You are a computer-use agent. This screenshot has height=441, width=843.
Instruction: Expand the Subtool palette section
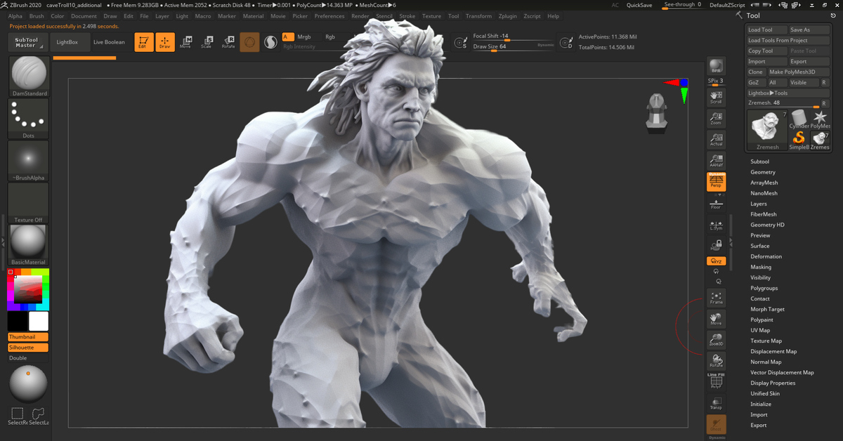(x=759, y=162)
